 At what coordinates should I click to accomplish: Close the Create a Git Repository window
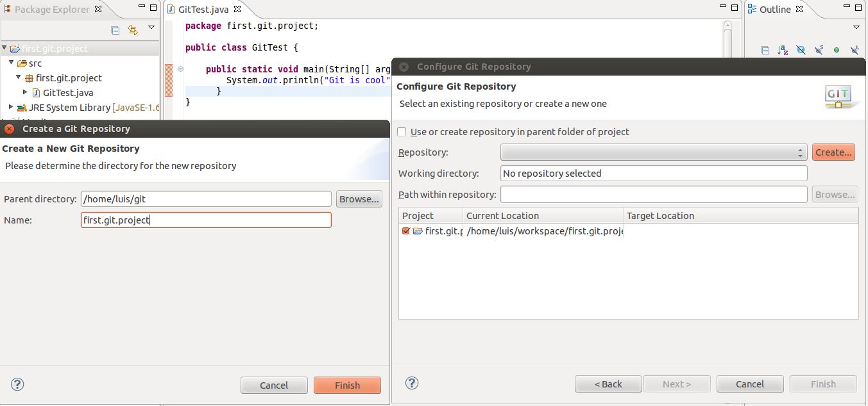pos(9,128)
